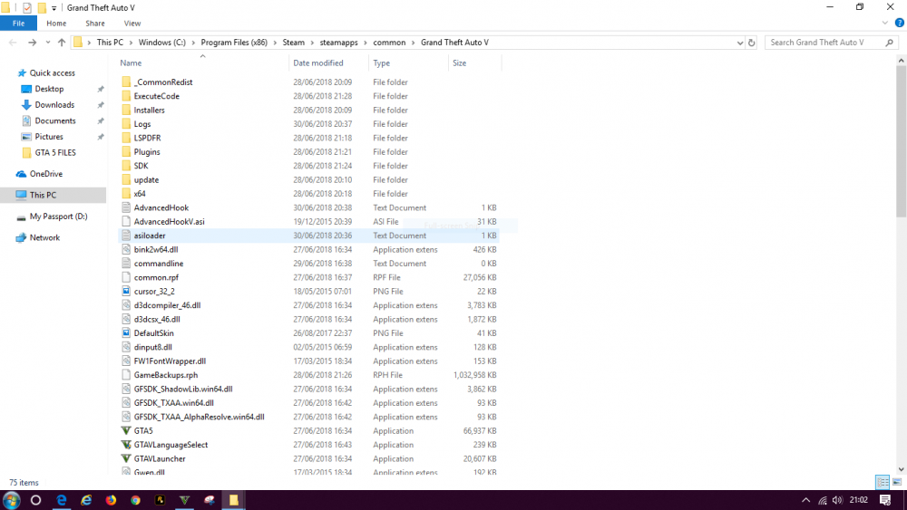Open the recent locations dropdown arrow
The image size is (907, 510).
(48, 43)
